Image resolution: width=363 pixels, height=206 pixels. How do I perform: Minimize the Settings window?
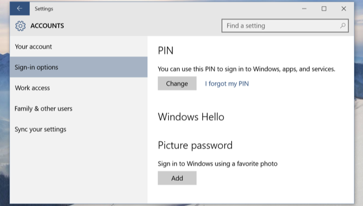tap(304, 8)
